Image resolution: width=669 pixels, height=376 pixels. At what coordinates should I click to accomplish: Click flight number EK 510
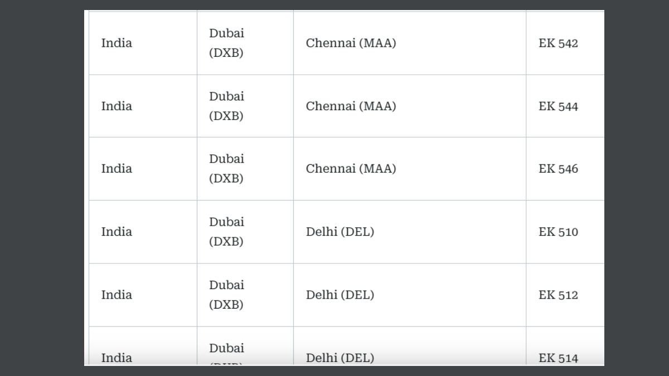558,232
